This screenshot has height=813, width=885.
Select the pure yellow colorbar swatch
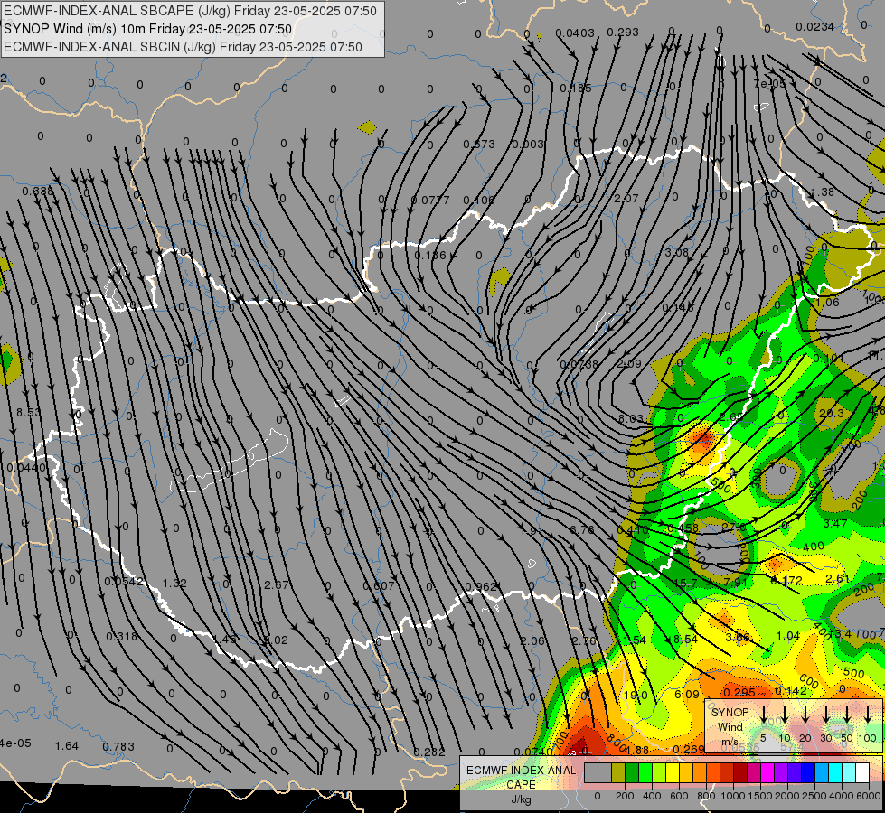[673, 773]
